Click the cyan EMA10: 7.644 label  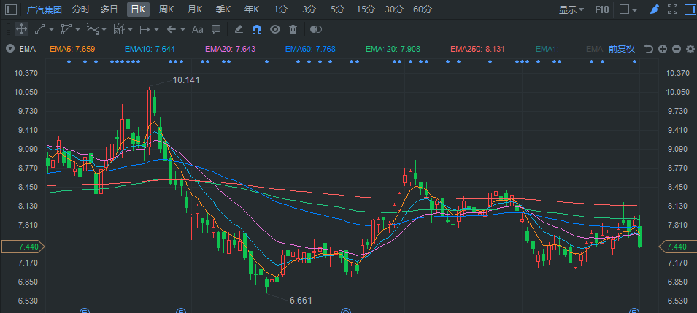pyautogui.click(x=150, y=49)
